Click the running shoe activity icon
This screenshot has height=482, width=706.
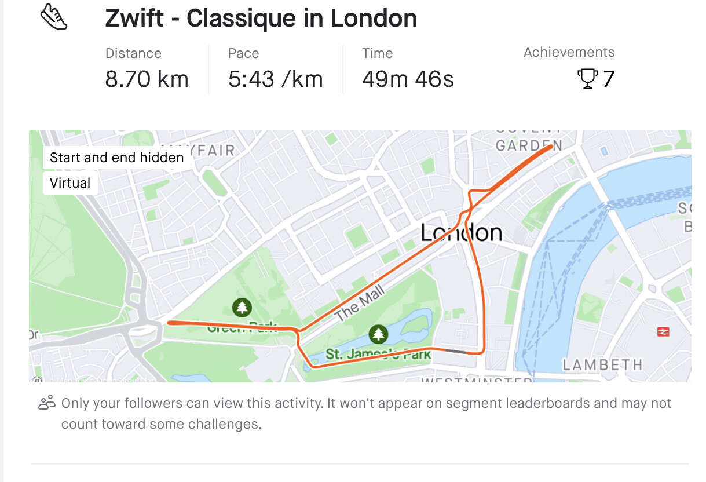pyautogui.click(x=54, y=17)
